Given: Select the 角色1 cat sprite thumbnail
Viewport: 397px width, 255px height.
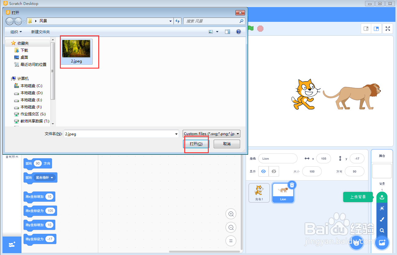Looking at the screenshot, I should coord(259,193).
